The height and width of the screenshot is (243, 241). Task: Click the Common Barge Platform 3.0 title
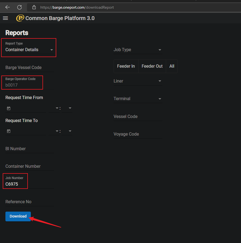click(60, 18)
